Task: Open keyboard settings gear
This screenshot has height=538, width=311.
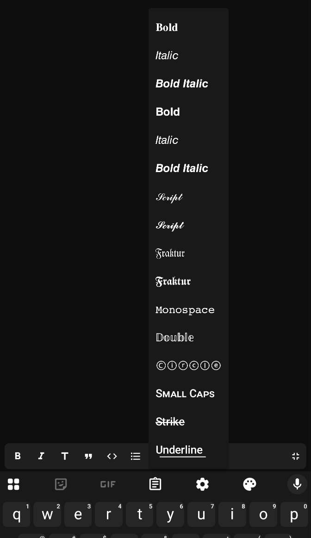Action: click(202, 484)
